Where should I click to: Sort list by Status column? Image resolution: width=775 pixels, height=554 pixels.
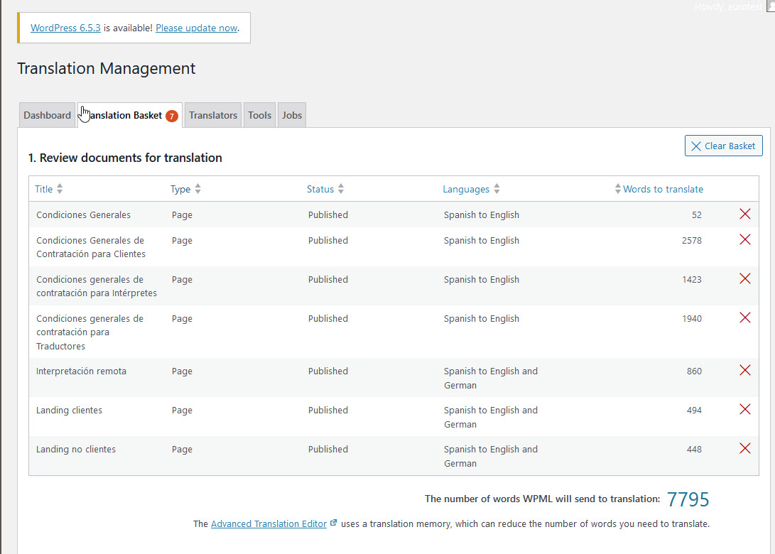(320, 189)
